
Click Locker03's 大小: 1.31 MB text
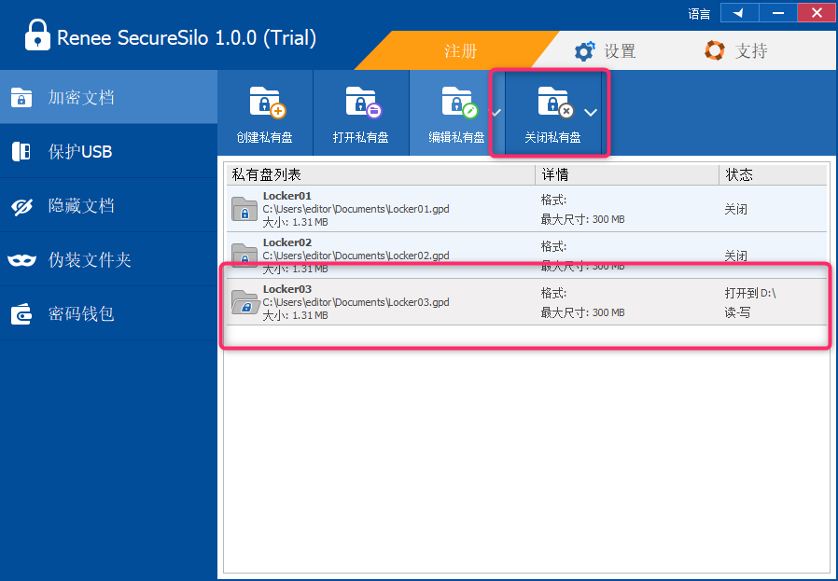[296, 315]
